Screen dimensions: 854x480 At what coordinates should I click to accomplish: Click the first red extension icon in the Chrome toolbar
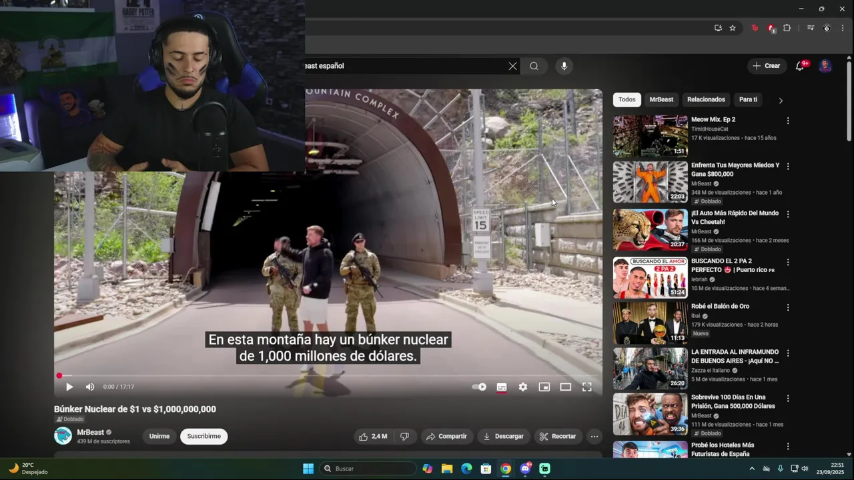tap(755, 28)
